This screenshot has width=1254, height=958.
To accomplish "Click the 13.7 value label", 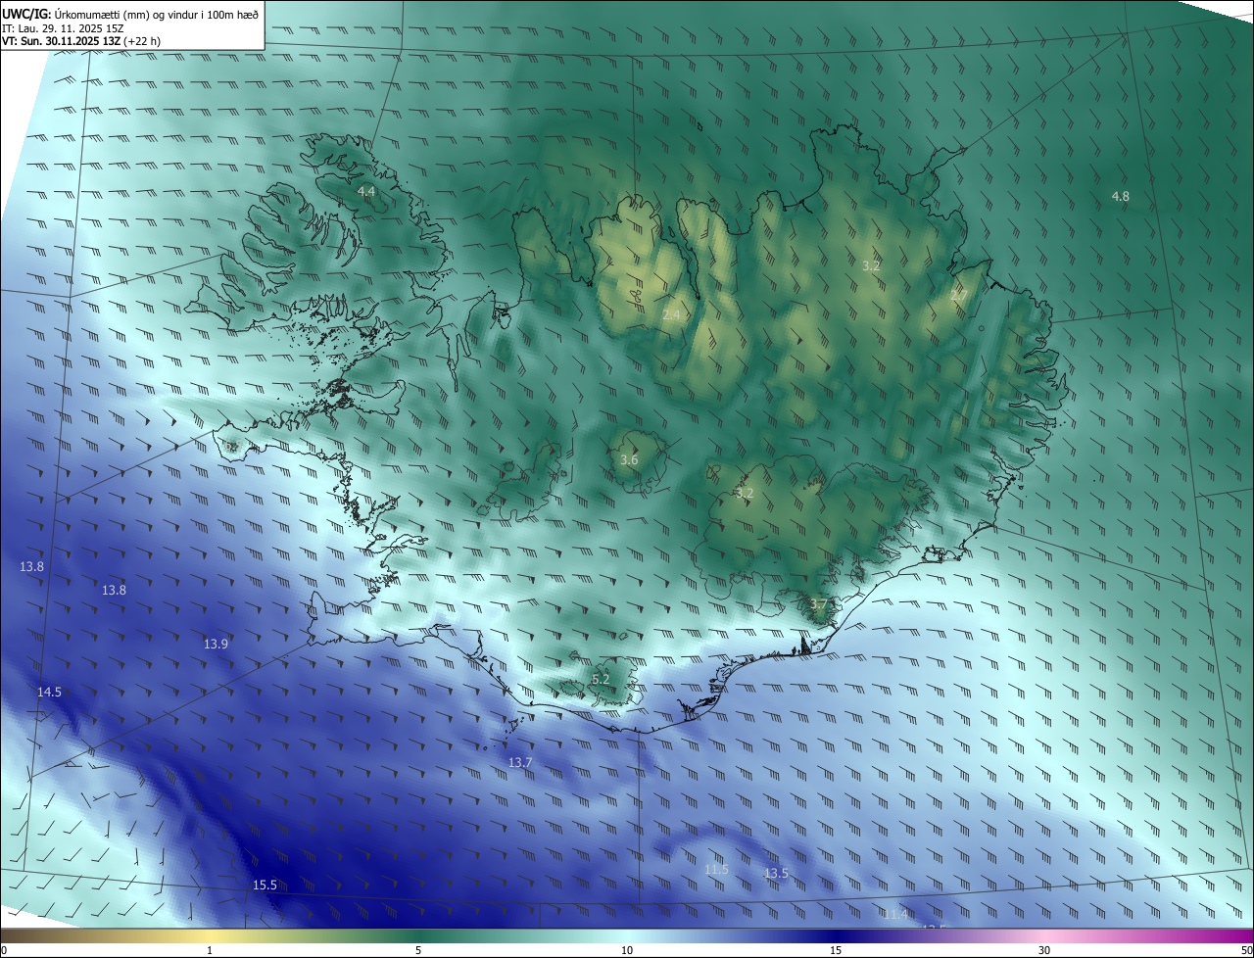I will pos(520,763).
